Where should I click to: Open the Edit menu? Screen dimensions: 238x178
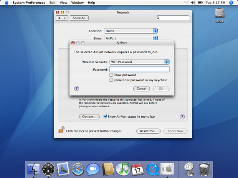click(52, 3)
